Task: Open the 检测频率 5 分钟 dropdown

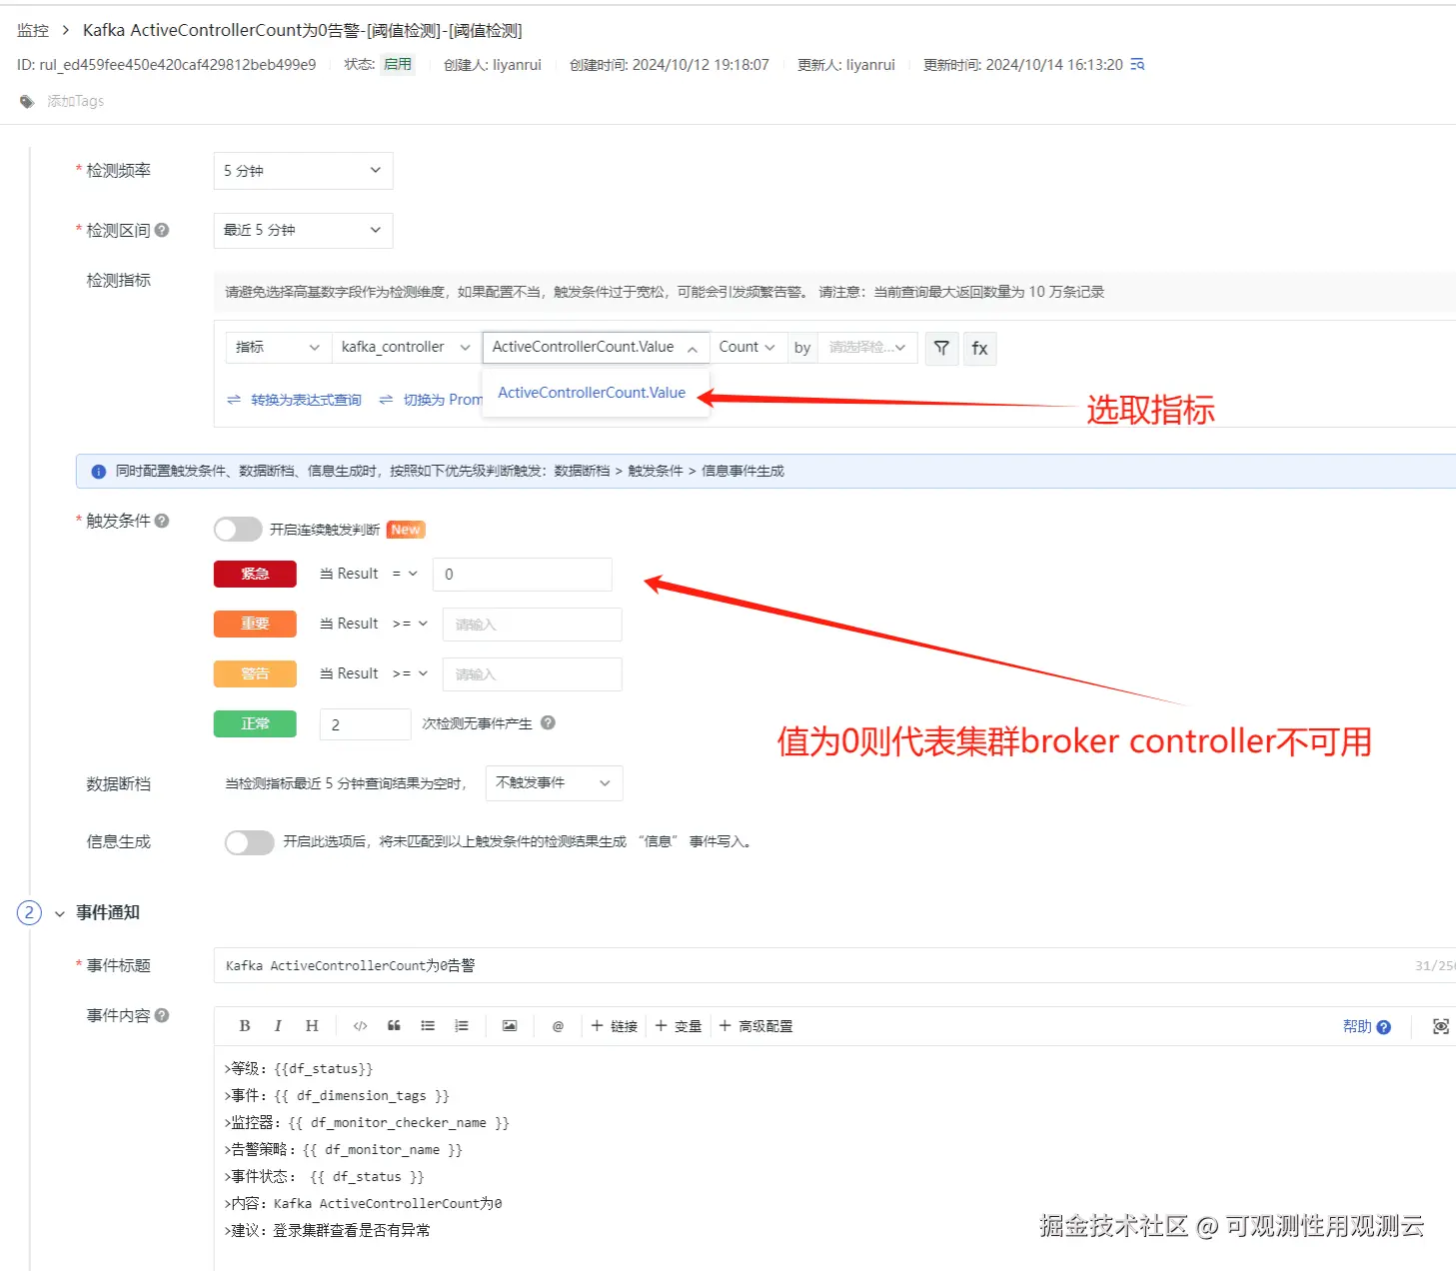Action: click(303, 171)
